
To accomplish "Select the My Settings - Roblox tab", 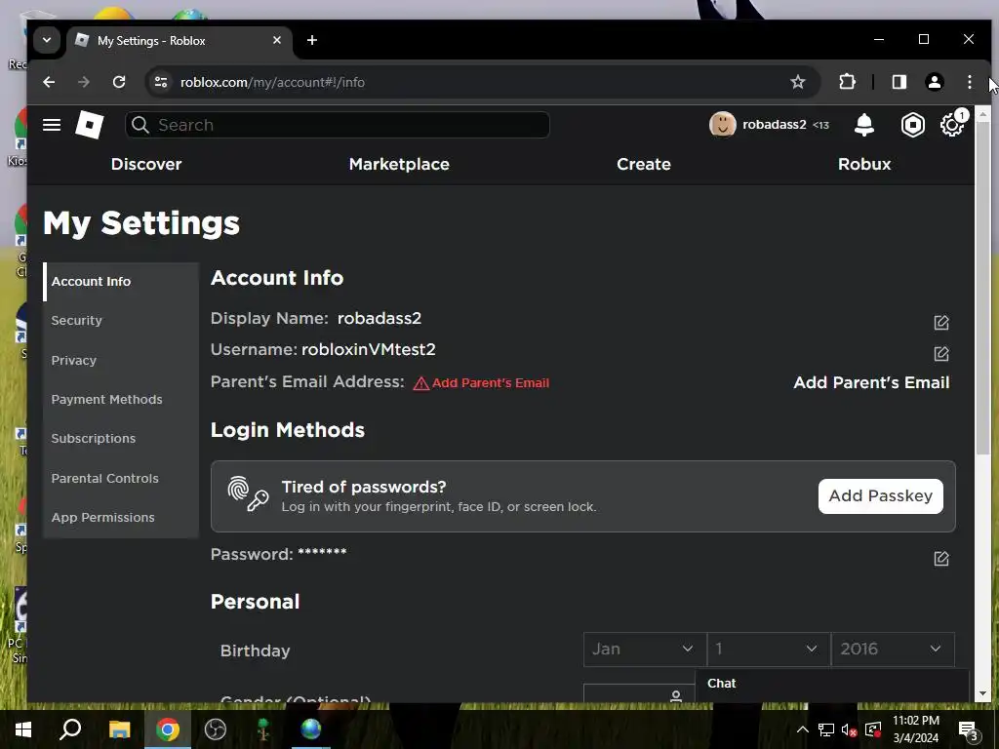I will 180,40.
